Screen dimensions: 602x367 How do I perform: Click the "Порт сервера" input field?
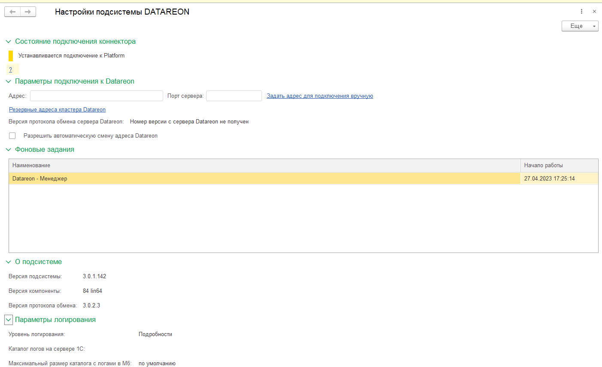[234, 96]
